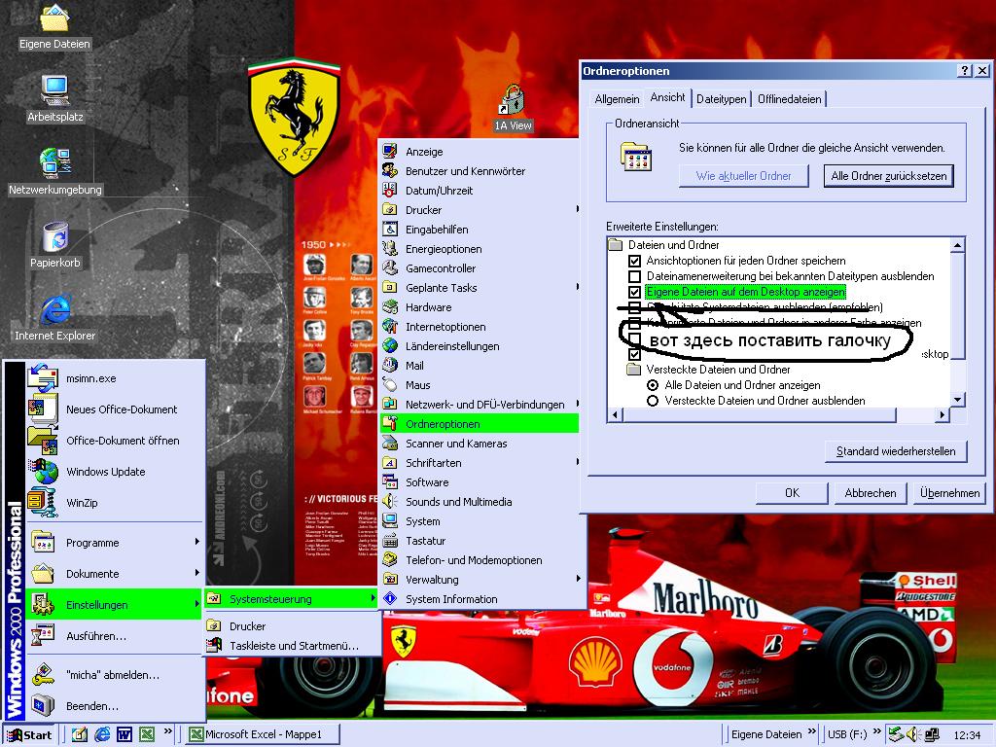The image size is (996, 747).
Task: Select Ausführen… from the Start menu
Action: (x=116, y=636)
